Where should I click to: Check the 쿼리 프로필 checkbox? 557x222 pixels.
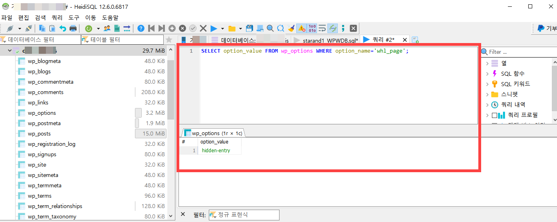[x=494, y=115]
